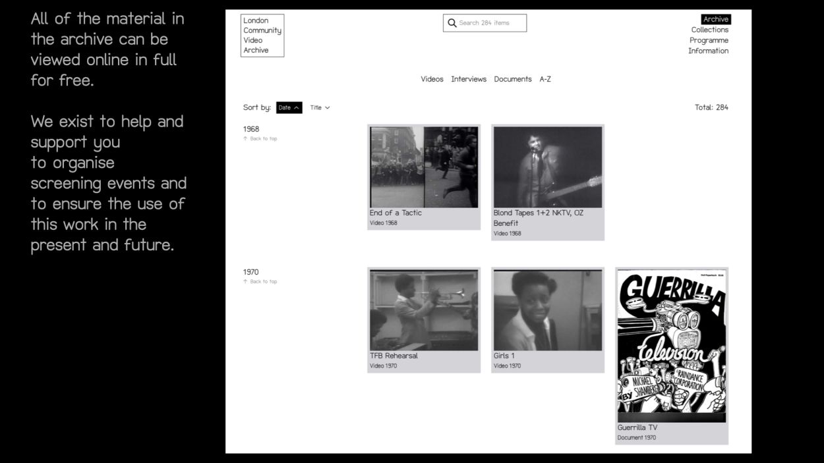Click the search magnifying glass icon

point(452,23)
